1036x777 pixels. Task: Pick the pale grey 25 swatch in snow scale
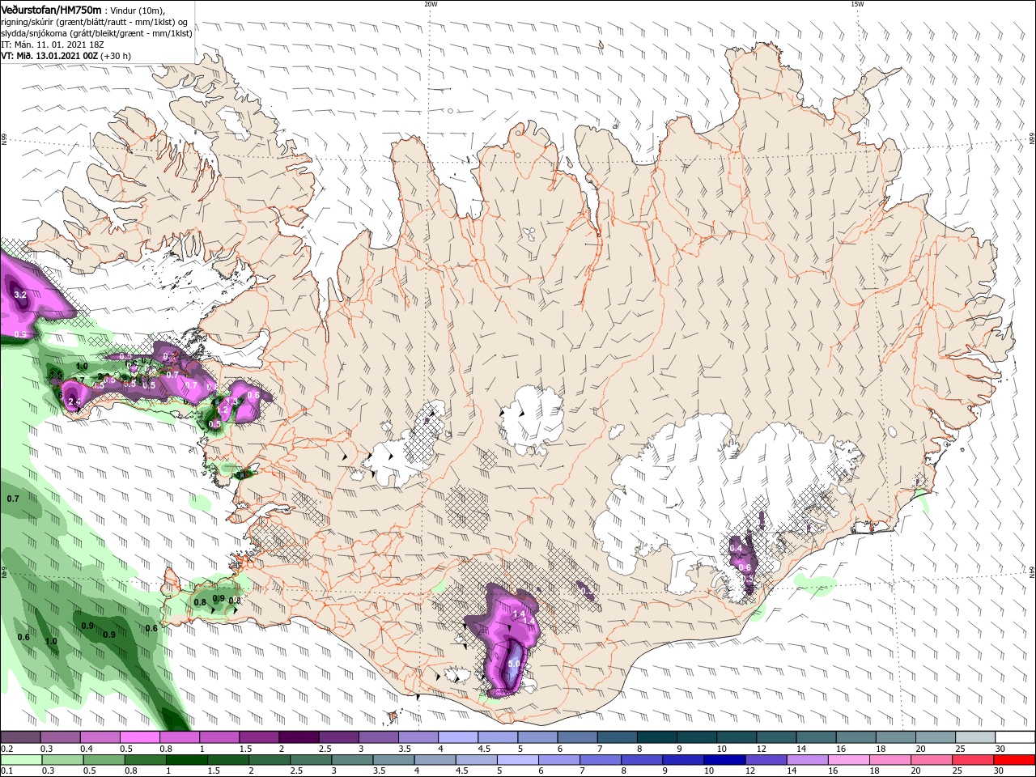[x=975, y=737]
